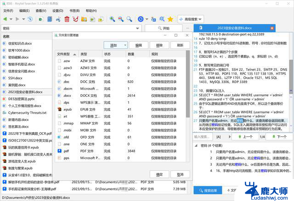The width and height of the screenshot is (294, 201).
Task: Open the 文件(F) menu
Action: pyautogui.click(x=8, y=11)
